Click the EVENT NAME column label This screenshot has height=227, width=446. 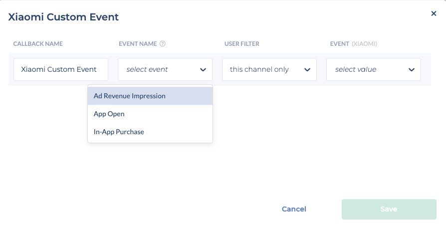point(138,44)
